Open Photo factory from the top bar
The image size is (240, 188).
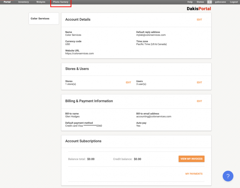click(61, 2)
